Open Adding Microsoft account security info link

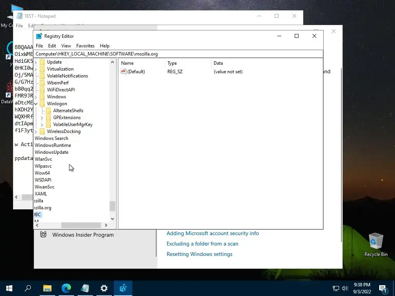(213, 233)
